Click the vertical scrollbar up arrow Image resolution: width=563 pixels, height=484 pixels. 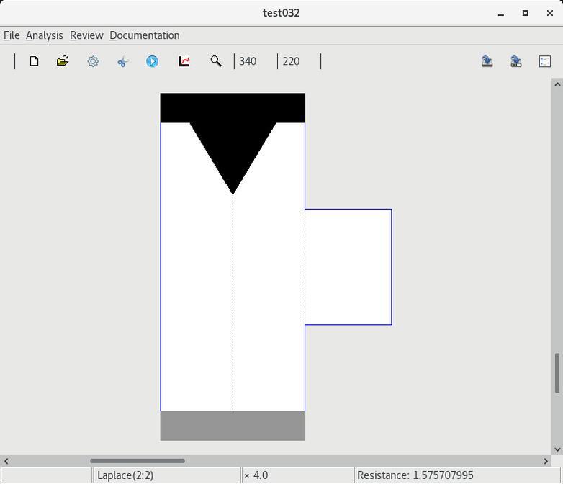click(557, 84)
